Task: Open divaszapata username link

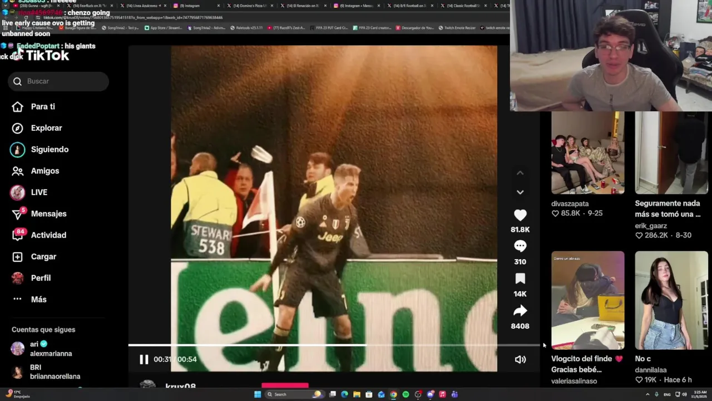Action: click(570, 204)
